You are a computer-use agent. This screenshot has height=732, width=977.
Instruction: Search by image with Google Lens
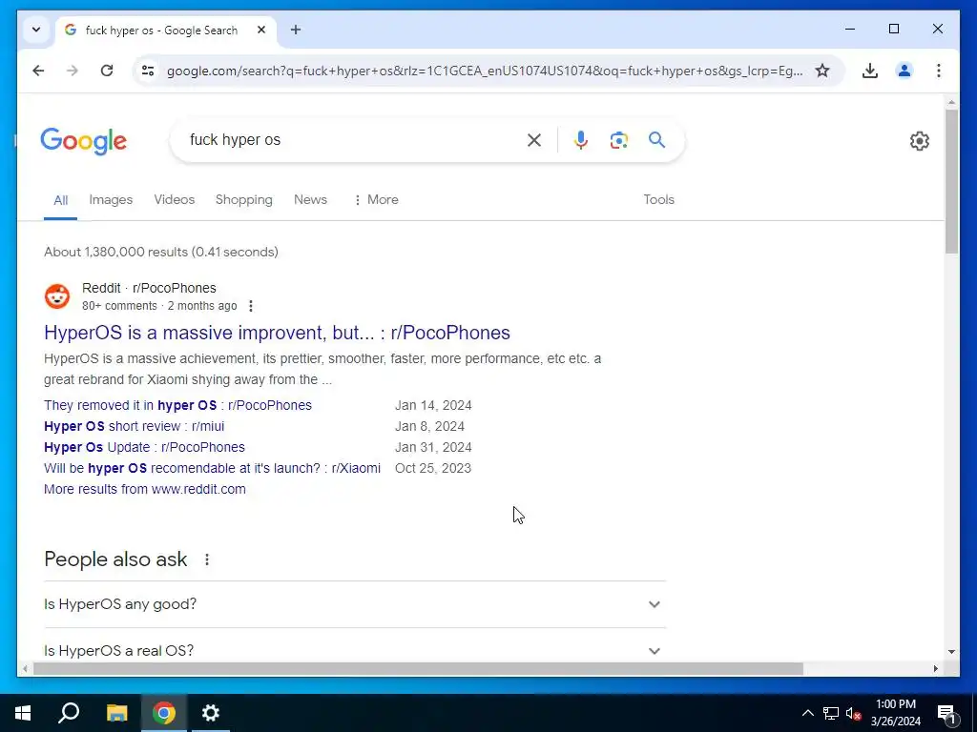[x=618, y=140]
